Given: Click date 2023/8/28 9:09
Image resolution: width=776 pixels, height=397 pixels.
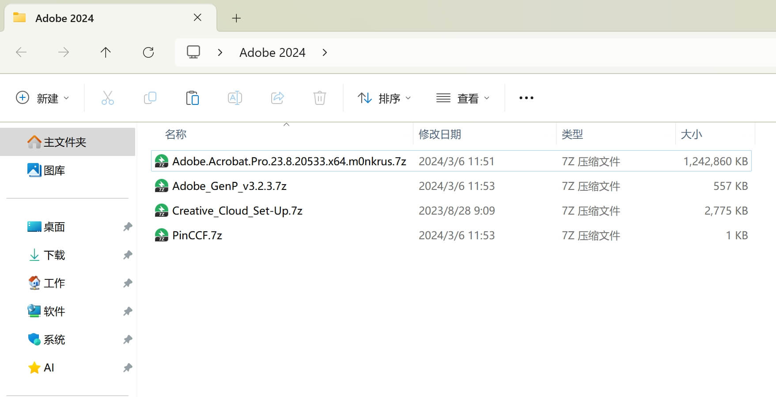Looking at the screenshot, I should [x=457, y=211].
